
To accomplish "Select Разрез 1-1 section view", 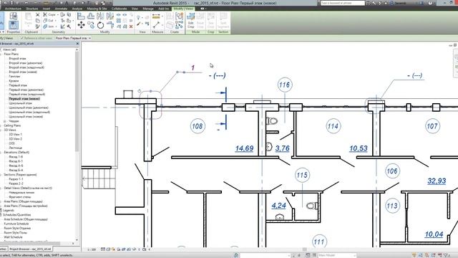I will [x=16, y=179].
